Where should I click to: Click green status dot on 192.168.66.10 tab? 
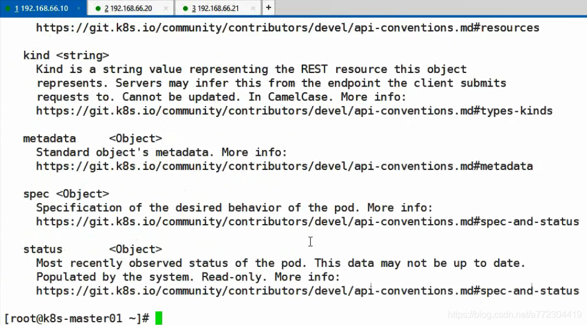point(7,8)
